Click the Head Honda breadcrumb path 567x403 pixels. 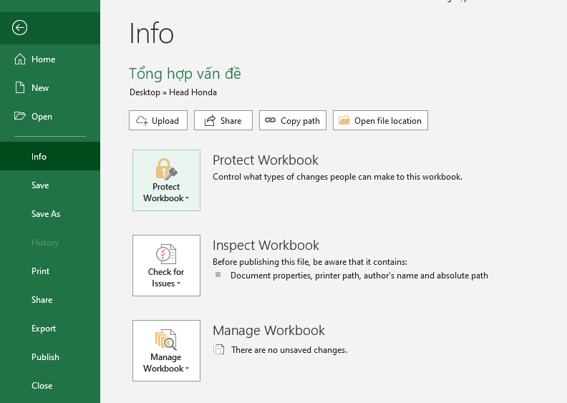click(x=193, y=92)
